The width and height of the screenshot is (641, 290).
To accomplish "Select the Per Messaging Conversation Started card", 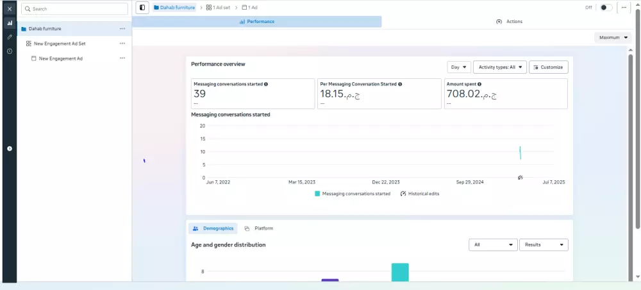I will coord(379,94).
